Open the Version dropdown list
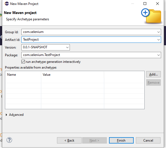The height and width of the screenshot is (149, 166). pos(67,47)
